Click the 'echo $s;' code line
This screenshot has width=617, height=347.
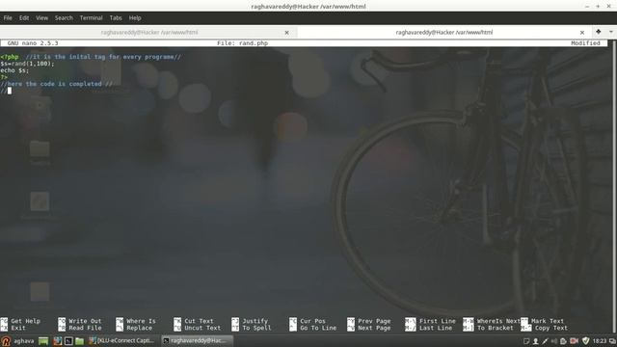click(x=14, y=70)
